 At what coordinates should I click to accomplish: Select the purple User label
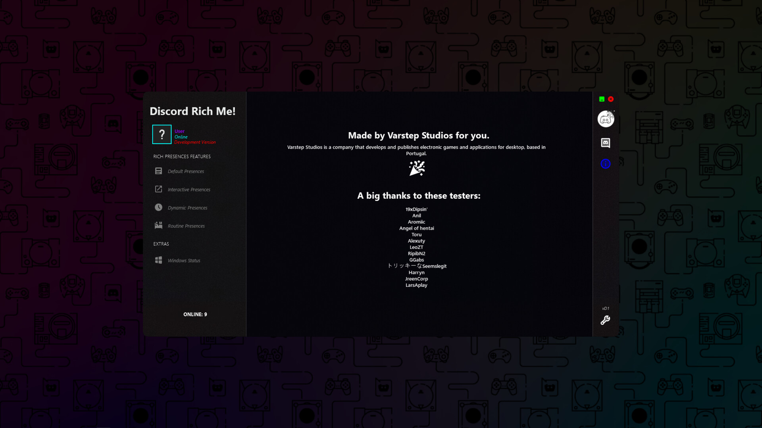click(x=179, y=131)
